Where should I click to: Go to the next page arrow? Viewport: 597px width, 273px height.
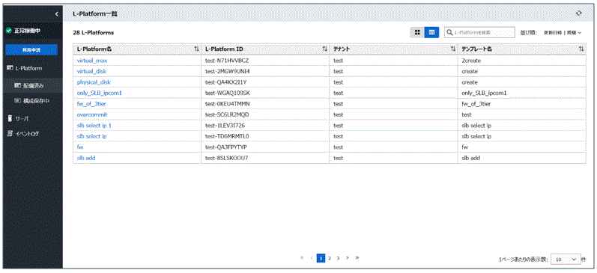click(x=348, y=258)
